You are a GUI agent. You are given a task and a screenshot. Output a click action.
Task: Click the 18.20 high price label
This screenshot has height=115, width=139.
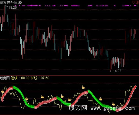pyautogui.click(x=13, y=8)
